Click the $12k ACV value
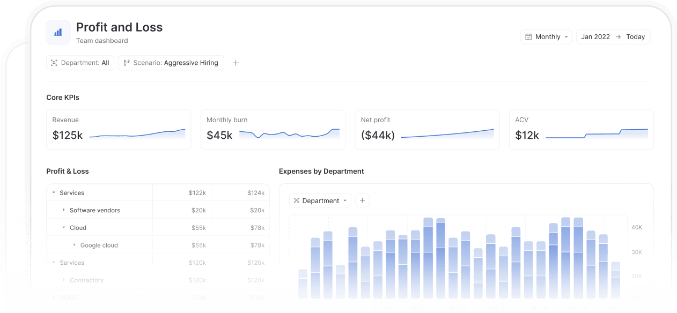 tap(527, 135)
